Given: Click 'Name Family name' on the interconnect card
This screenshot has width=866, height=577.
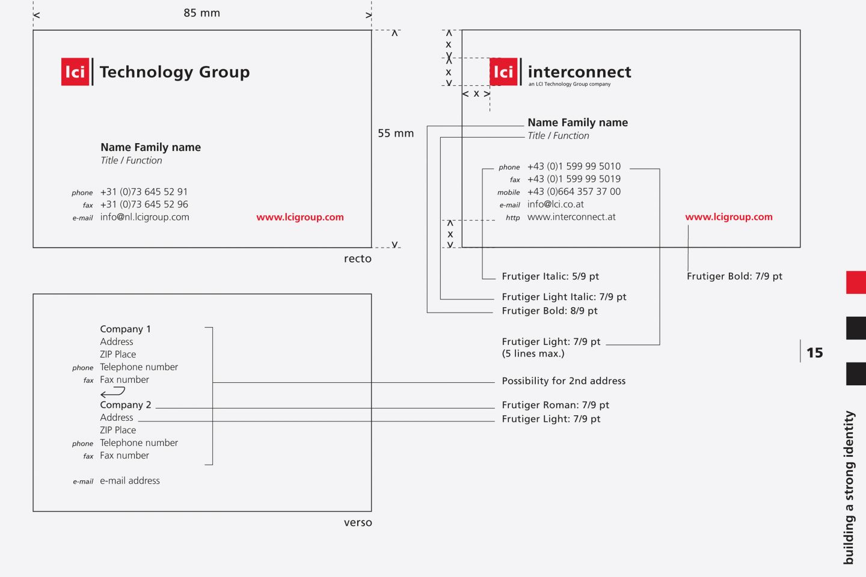Looking at the screenshot, I should 578,123.
